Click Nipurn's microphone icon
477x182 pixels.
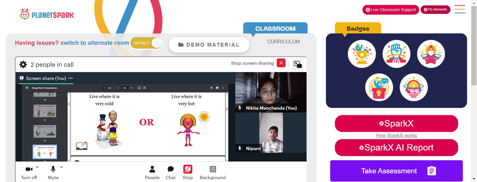[x=240, y=149]
